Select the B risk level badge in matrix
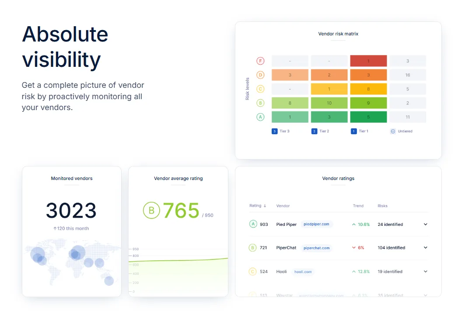Image resolution: width=472 pixels, height=315 pixels. click(x=260, y=103)
